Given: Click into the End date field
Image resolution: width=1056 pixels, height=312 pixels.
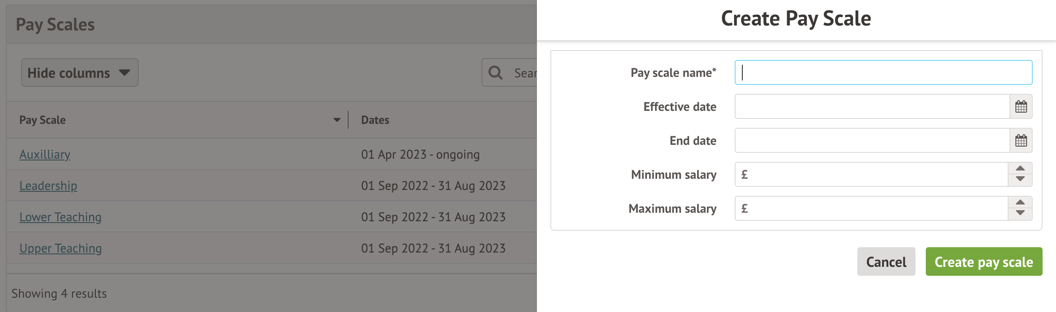Looking at the screenshot, I should [872, 140].
